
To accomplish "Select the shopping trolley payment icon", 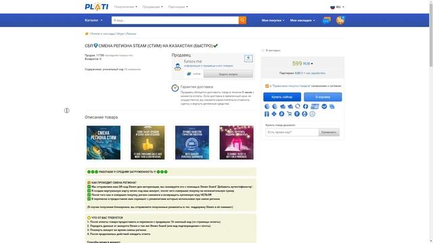I will coord(289,114).
